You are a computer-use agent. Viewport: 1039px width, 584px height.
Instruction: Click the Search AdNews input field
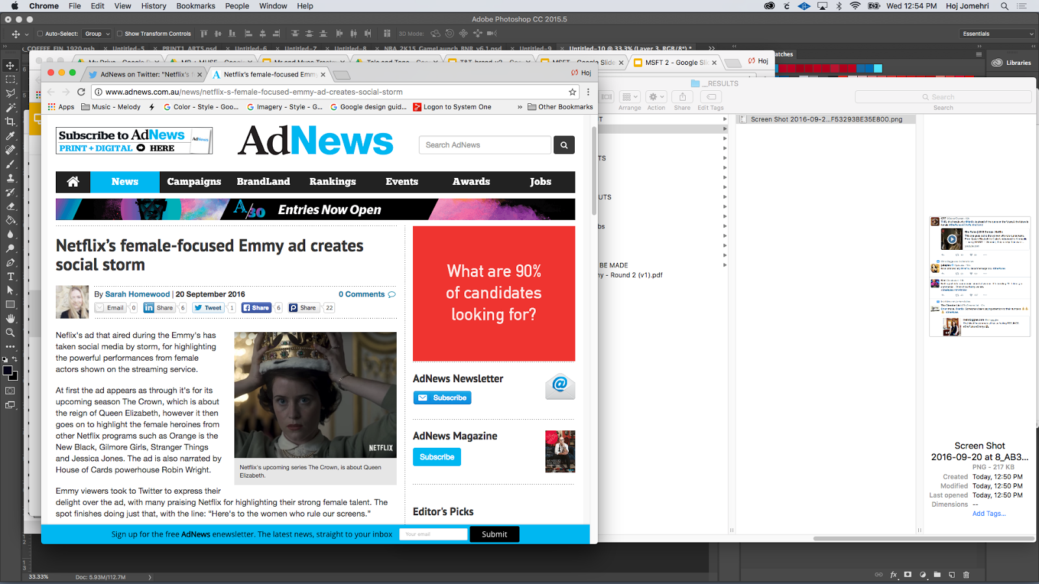(x=485, y=145)
